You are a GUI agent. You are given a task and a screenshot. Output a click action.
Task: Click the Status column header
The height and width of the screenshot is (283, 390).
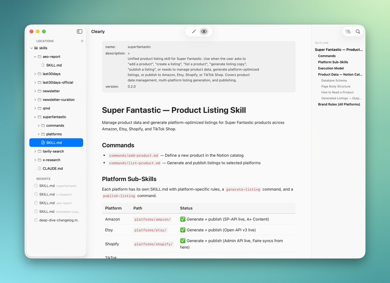tap(186, 208)
